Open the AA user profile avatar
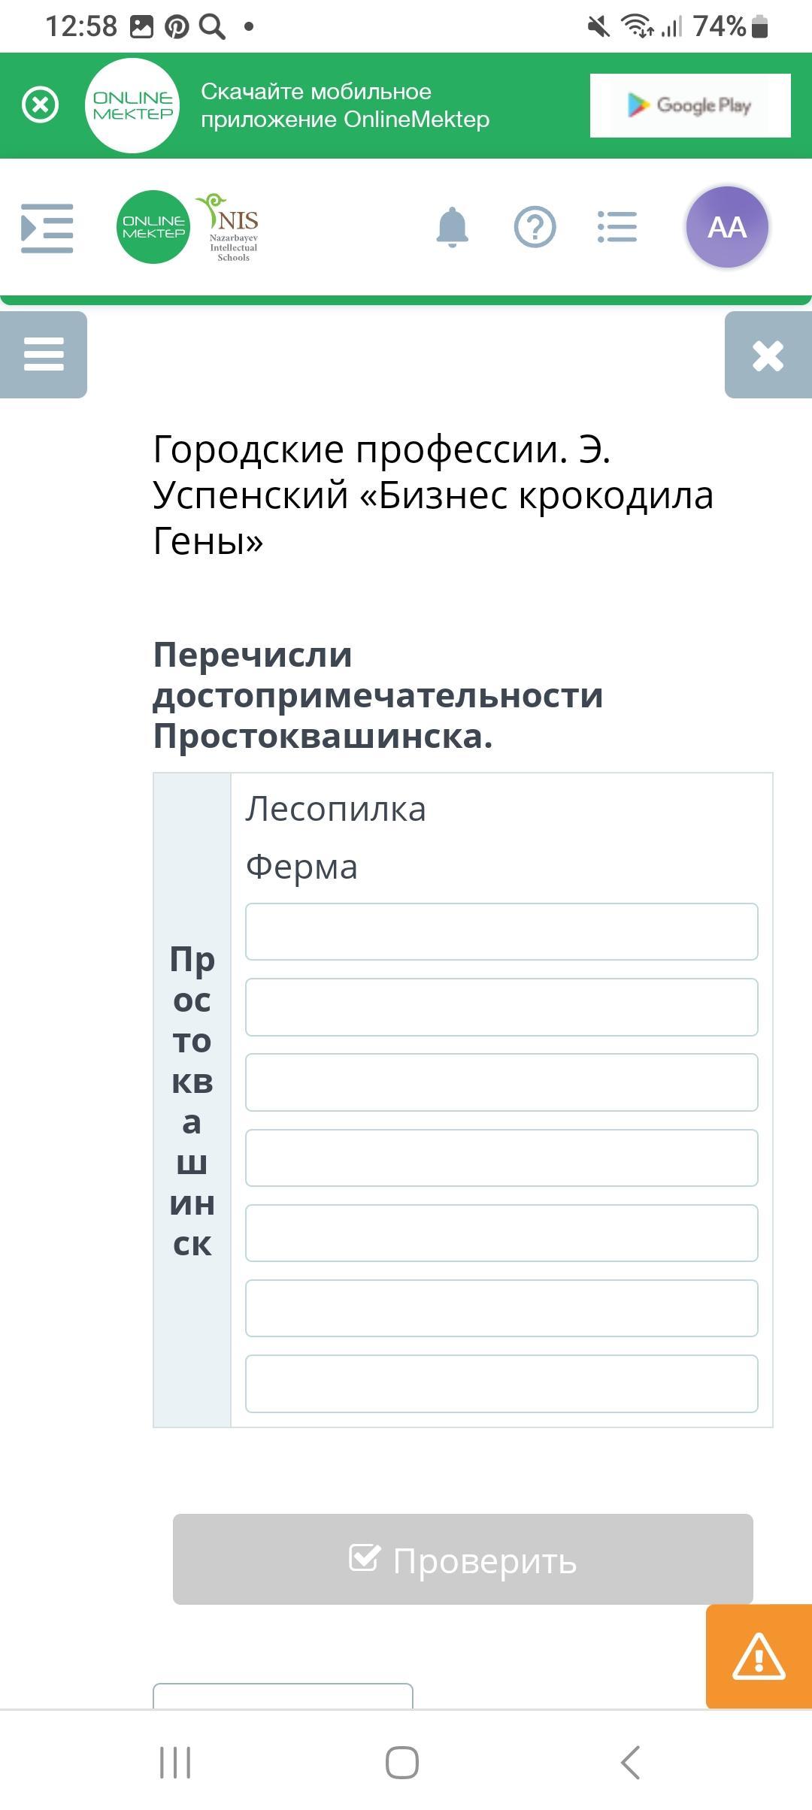The image size is (812, 1810). click(726, 227)
